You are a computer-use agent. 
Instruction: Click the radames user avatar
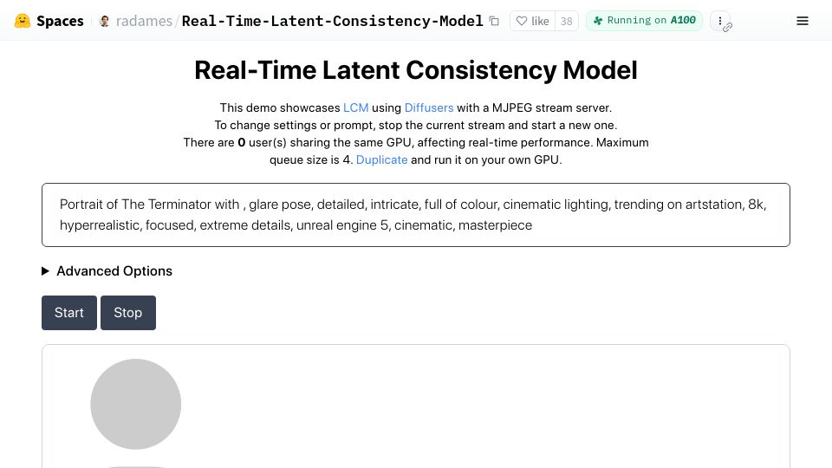click(x=105, y=21)
